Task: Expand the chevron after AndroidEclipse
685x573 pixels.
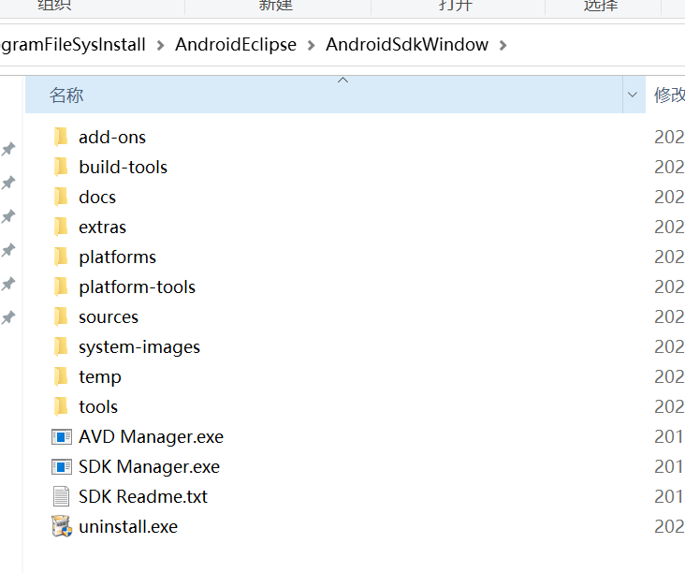Action: [x=311, y=45]
